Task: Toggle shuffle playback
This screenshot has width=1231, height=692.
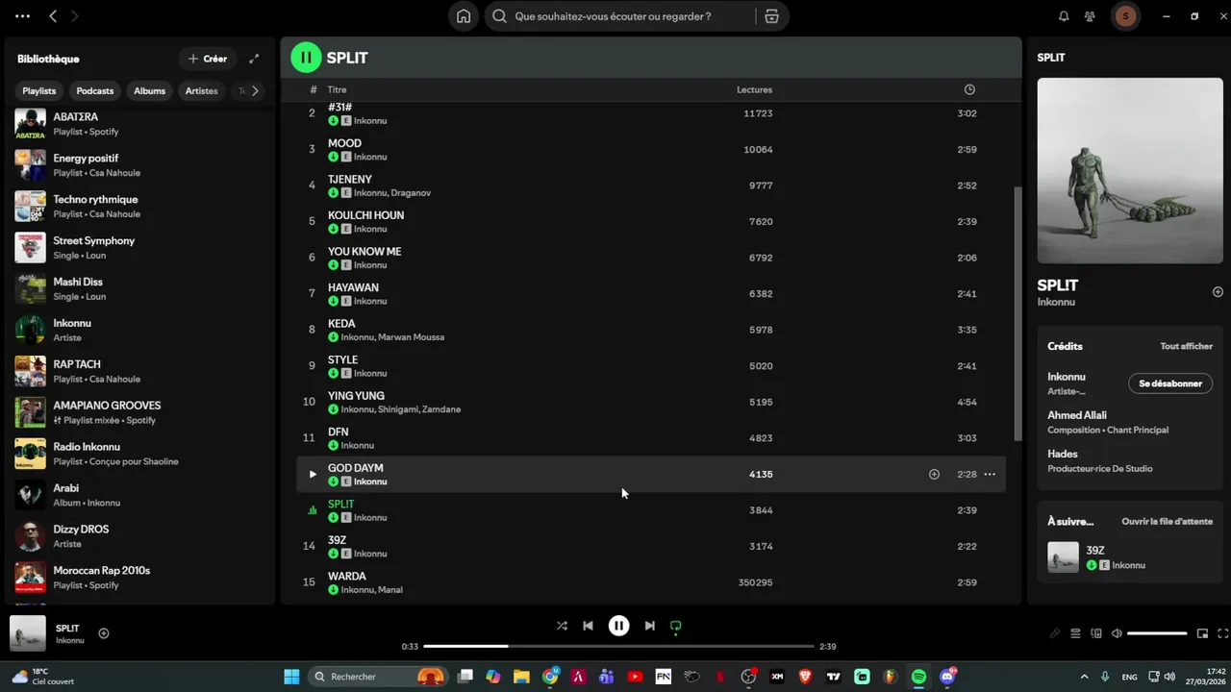Action: tap(562, 626)
